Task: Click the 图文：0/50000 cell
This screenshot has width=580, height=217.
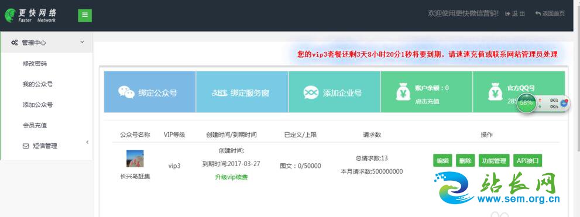Action: (300, 166)
